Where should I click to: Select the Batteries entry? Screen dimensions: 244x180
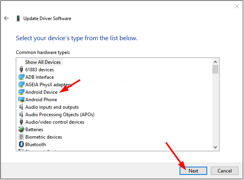(34, 130)
